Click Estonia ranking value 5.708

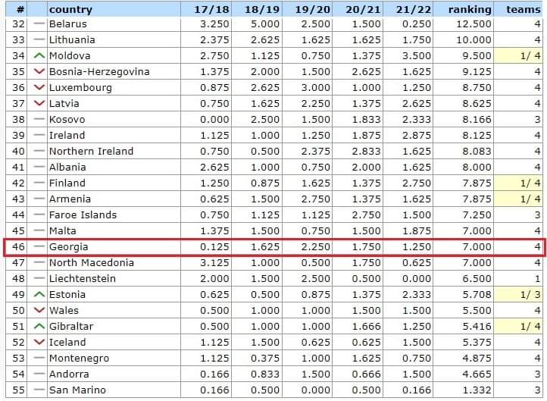click(477, 294)
